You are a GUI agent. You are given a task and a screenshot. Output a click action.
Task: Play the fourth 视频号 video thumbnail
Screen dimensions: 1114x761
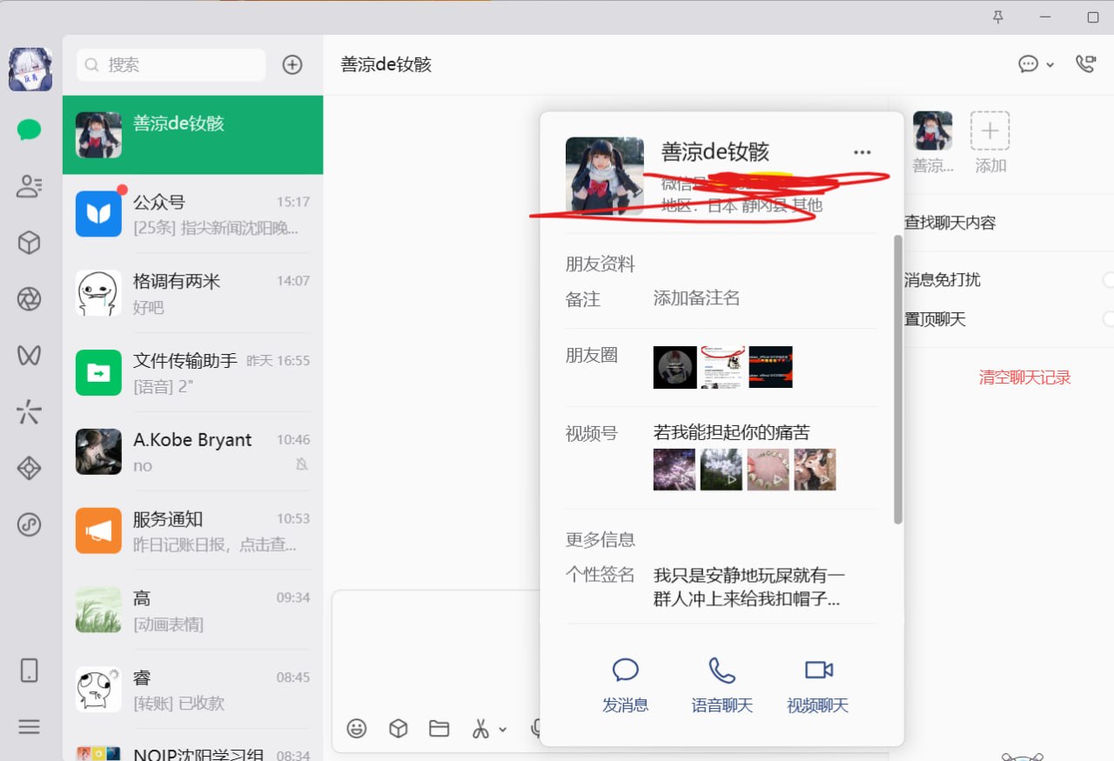[815, 470]
